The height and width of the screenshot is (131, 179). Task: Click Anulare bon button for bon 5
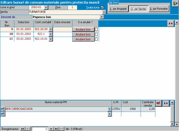point(83,30)
